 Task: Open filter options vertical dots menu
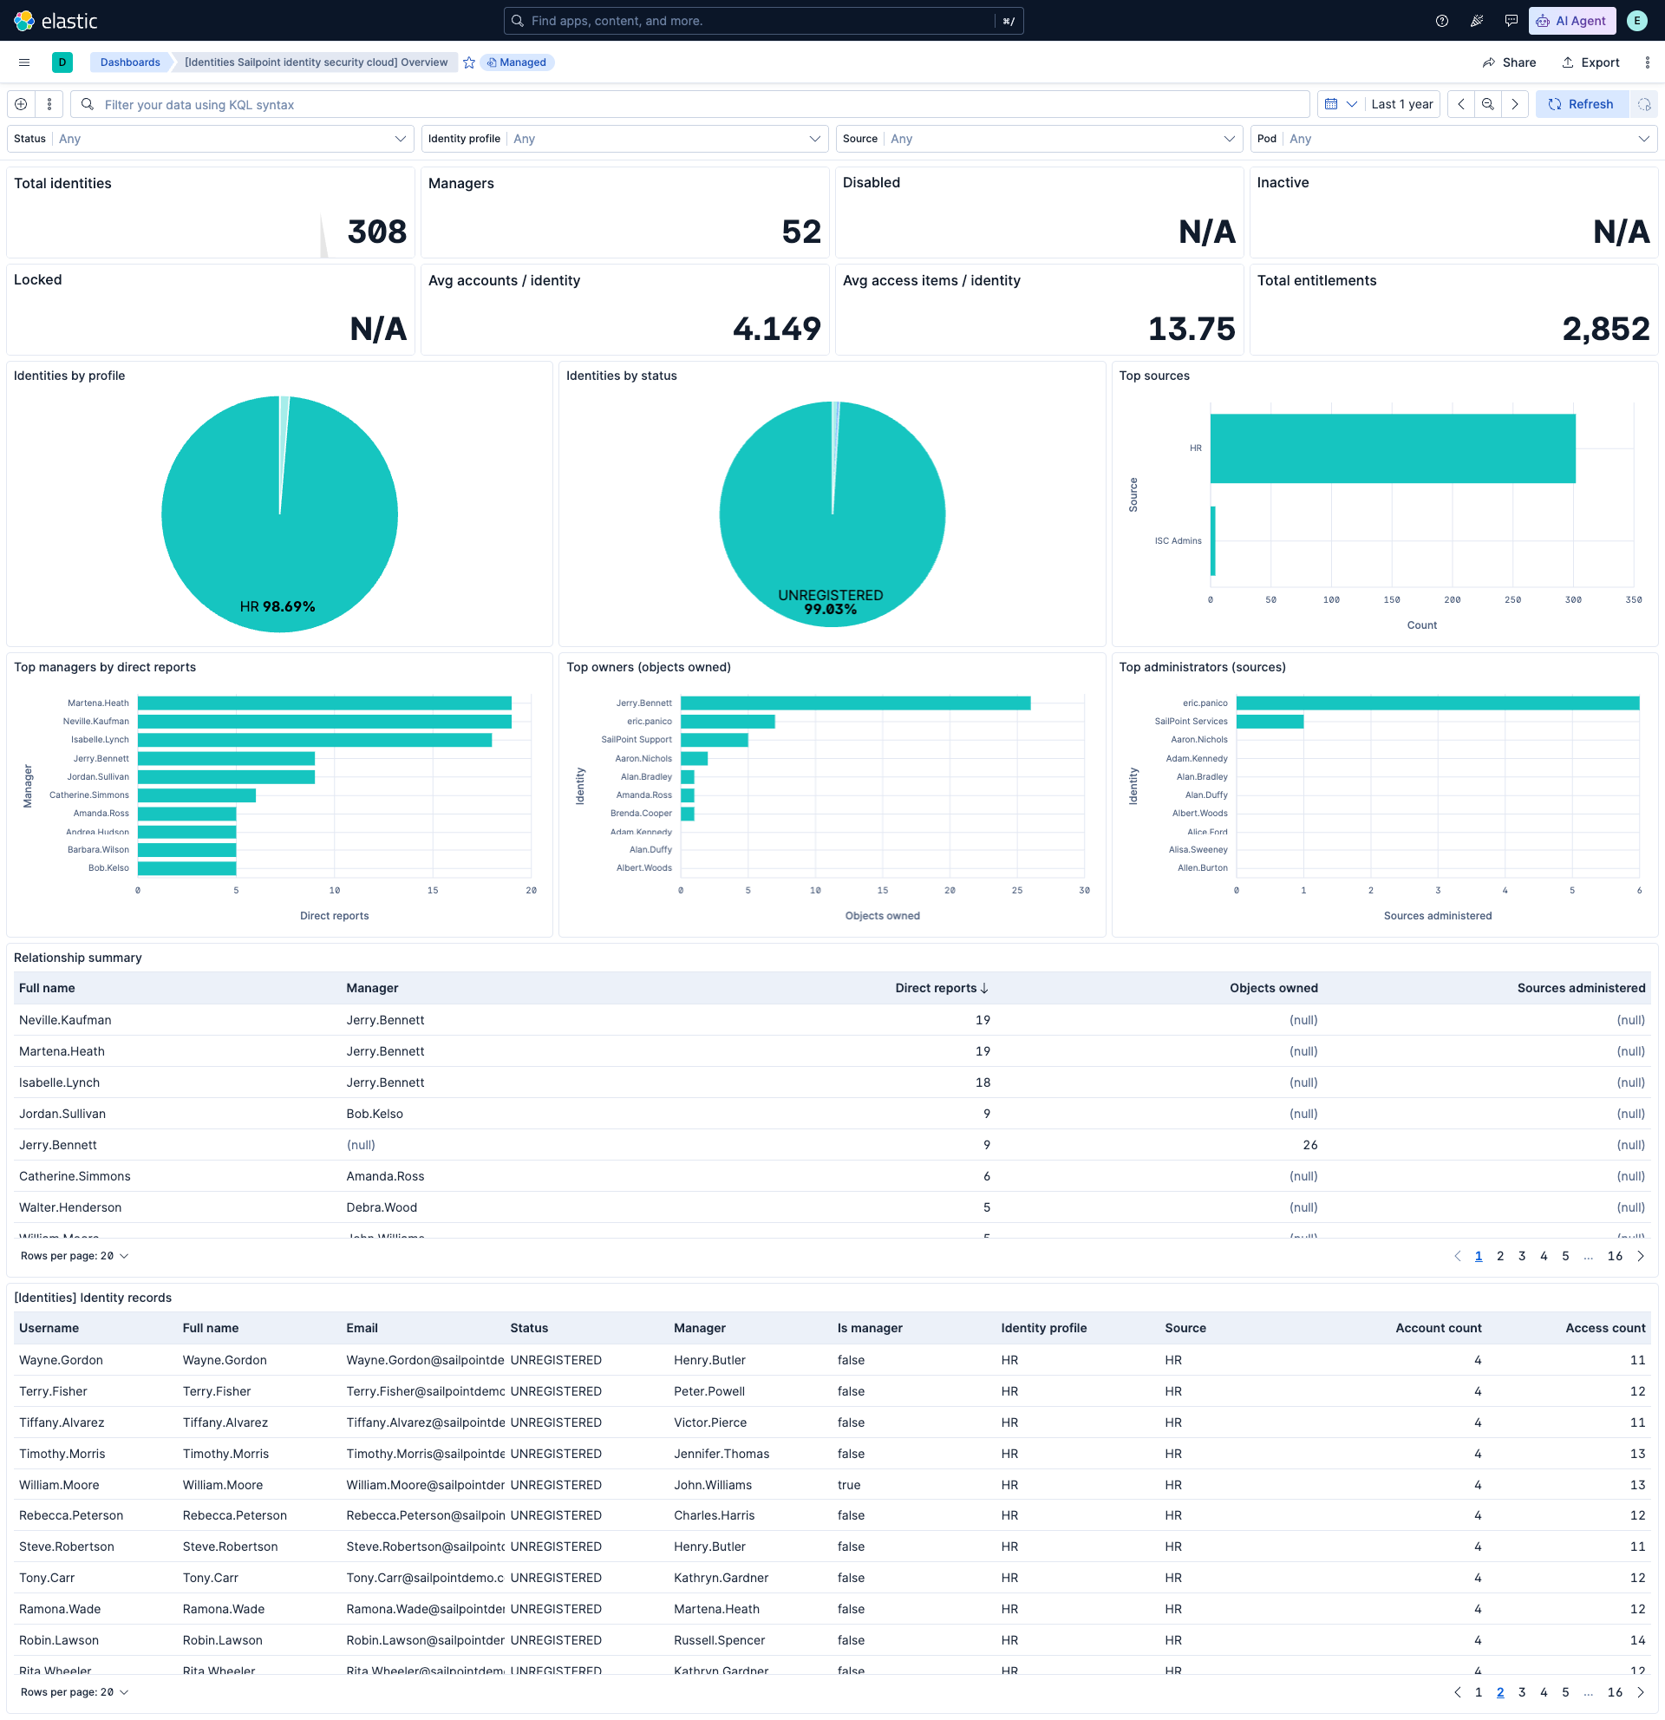[49, 104]
